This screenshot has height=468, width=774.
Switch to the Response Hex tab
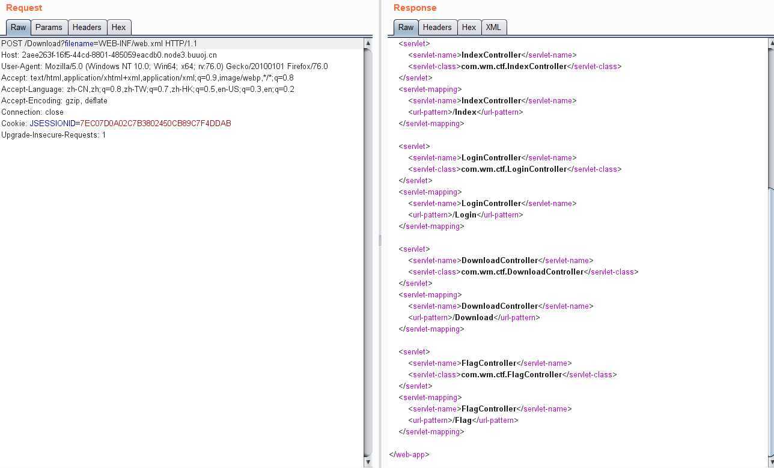(469, 28)
